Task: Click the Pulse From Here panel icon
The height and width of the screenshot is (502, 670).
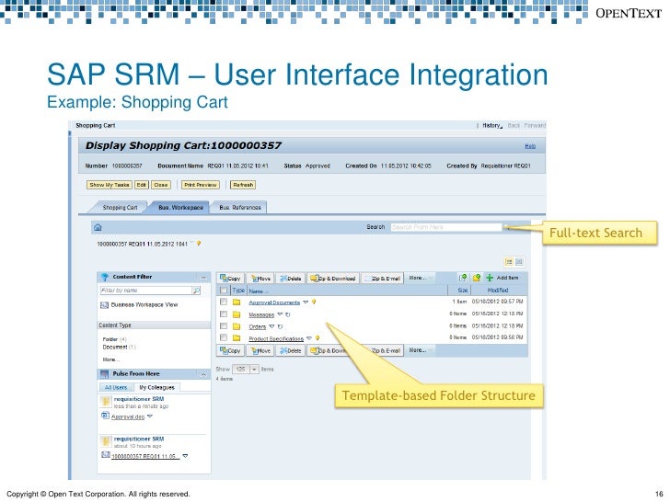Action: 104,374
